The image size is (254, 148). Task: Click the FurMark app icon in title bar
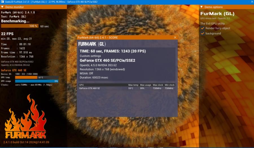2,2
